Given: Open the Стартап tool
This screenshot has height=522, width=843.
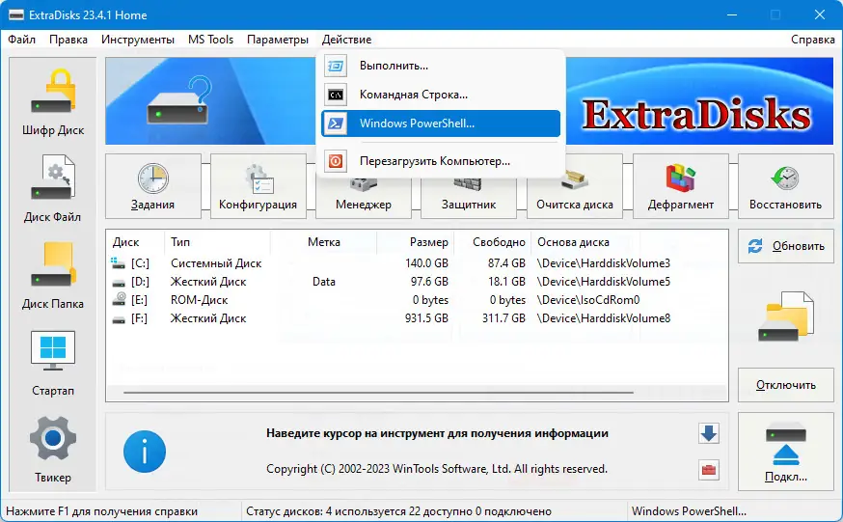Looking at the screenshot, I should click(53, 363).
